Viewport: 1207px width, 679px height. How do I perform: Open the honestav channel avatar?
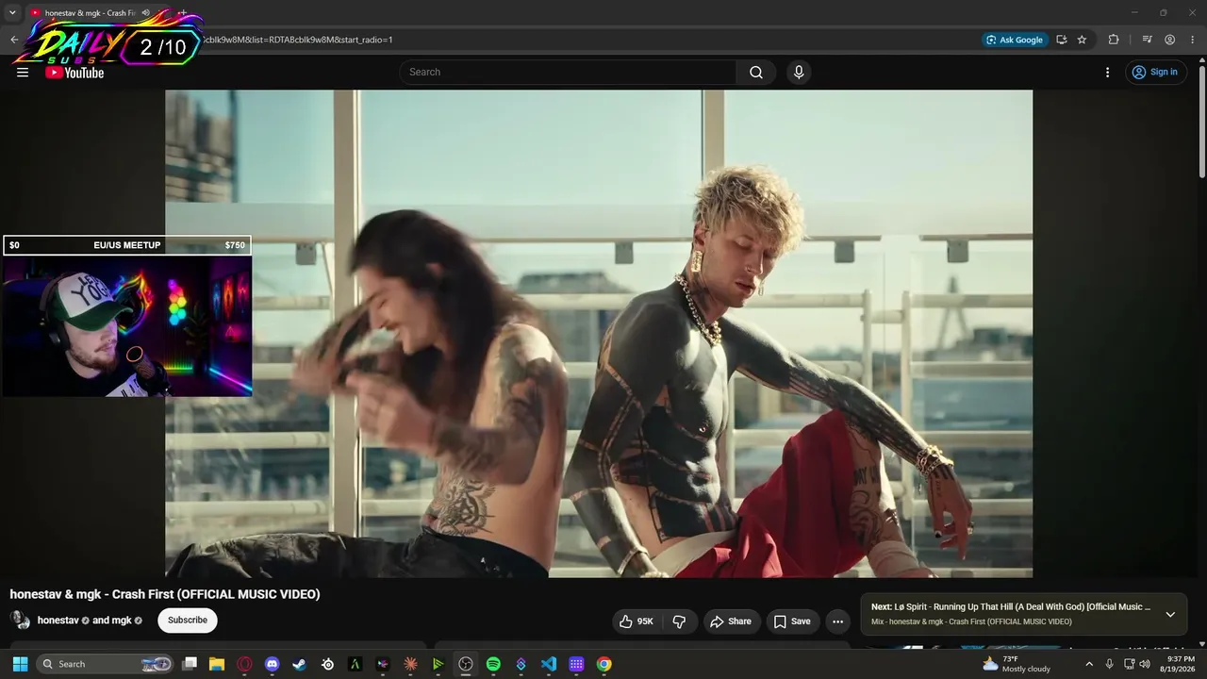point(20,620)
